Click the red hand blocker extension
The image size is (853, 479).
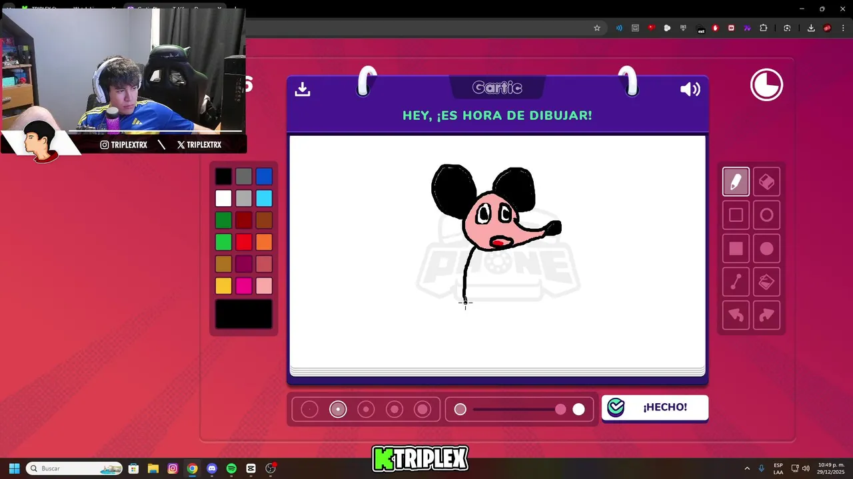tap(716, 28)
